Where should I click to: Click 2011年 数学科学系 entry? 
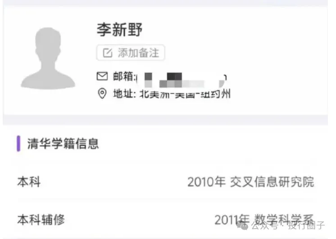pos(264,220)
